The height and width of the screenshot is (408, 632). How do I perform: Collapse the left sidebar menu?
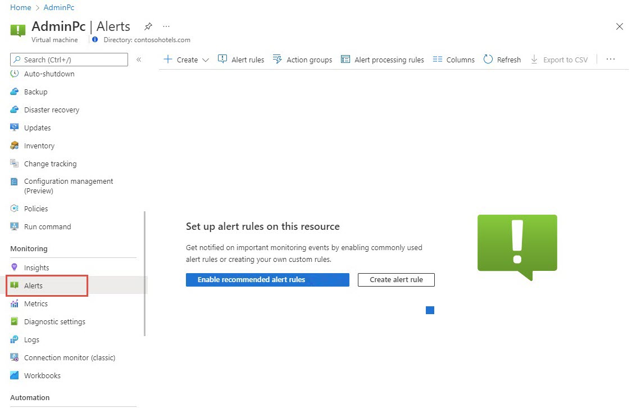click(139, 59)
